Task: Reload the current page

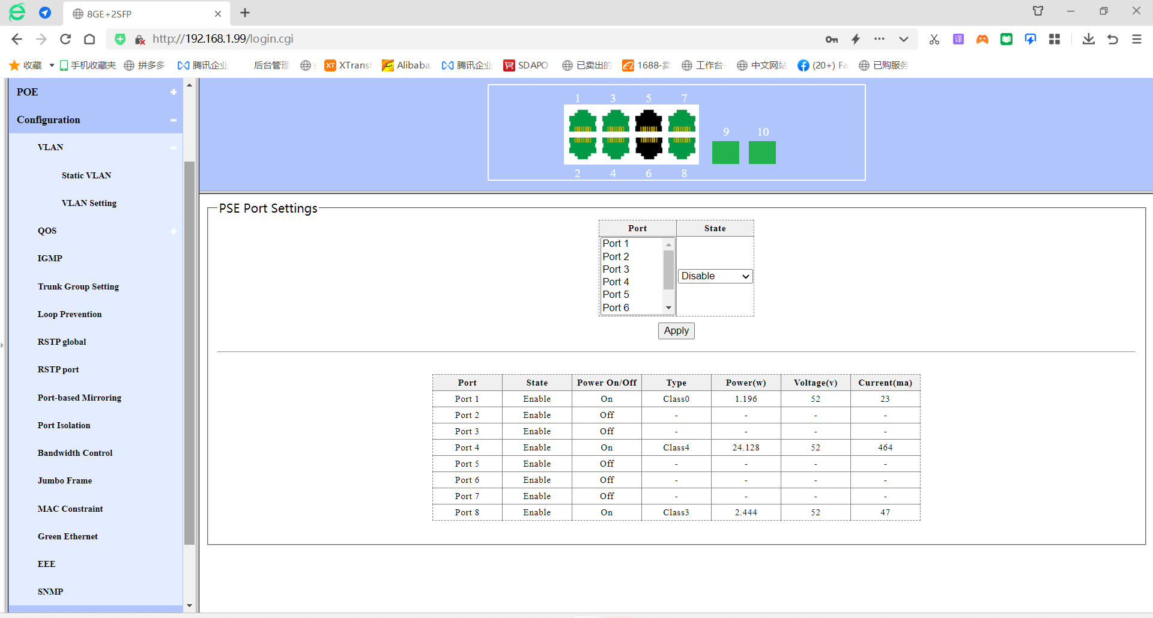Action: click(65, 39)
